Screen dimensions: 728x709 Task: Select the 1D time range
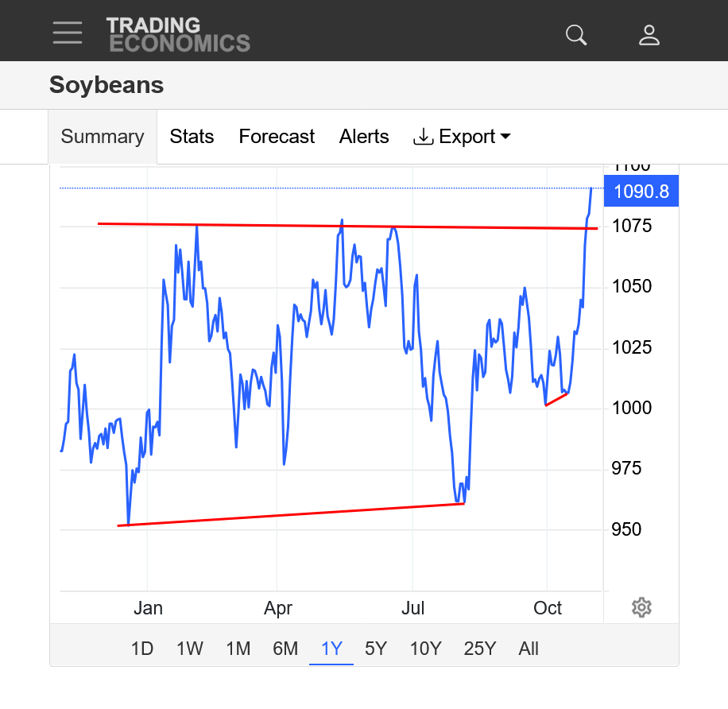click(141, 649)
